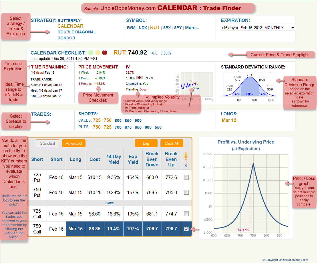318x264 pixels.
Task: Toggle the 700 puts short strike
Action: (118, 127)
